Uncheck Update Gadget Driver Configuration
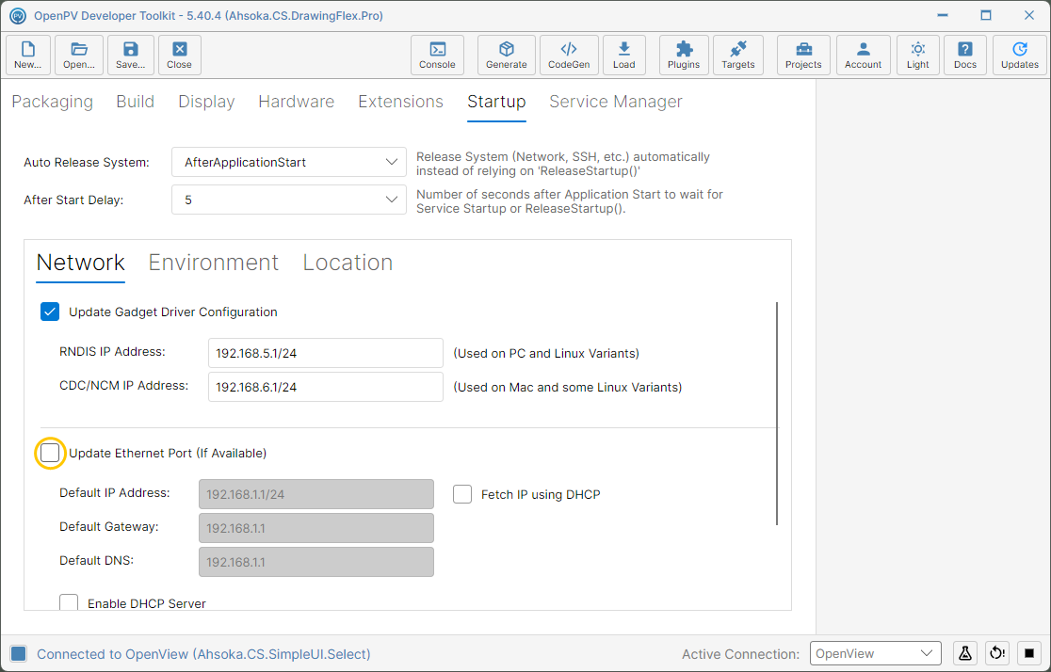This screenshot has height=672, width=1051. tap(50, 312)
